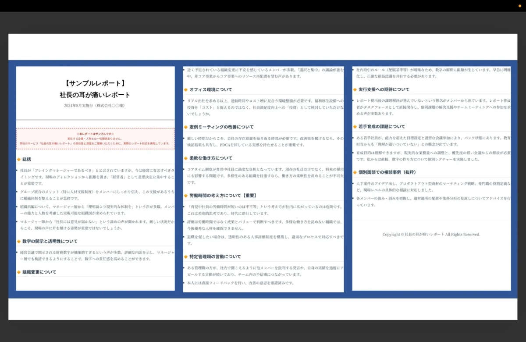Click the heading 定例ミーティングの改善について
The width and height of the screenshot is (526, 342).
(x=221, y=127)
